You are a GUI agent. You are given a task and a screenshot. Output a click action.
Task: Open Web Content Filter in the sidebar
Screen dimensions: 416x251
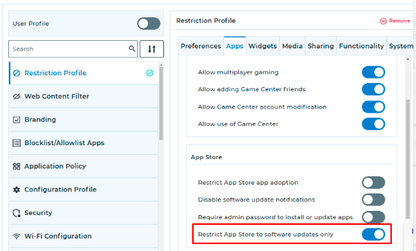[84, 97]
